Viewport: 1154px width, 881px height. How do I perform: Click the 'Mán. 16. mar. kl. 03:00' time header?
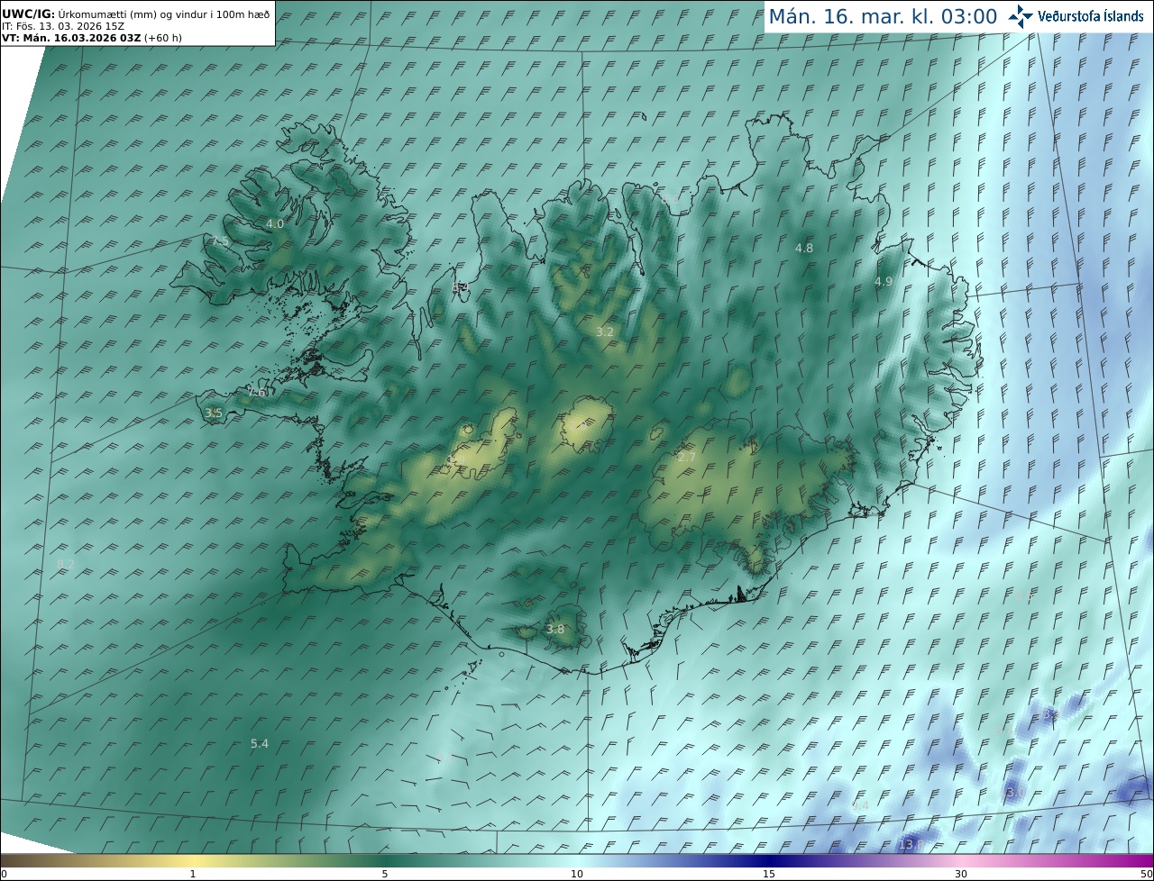[x=883, y=16]
